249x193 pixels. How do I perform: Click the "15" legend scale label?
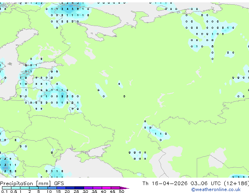(x=58, y=191)
